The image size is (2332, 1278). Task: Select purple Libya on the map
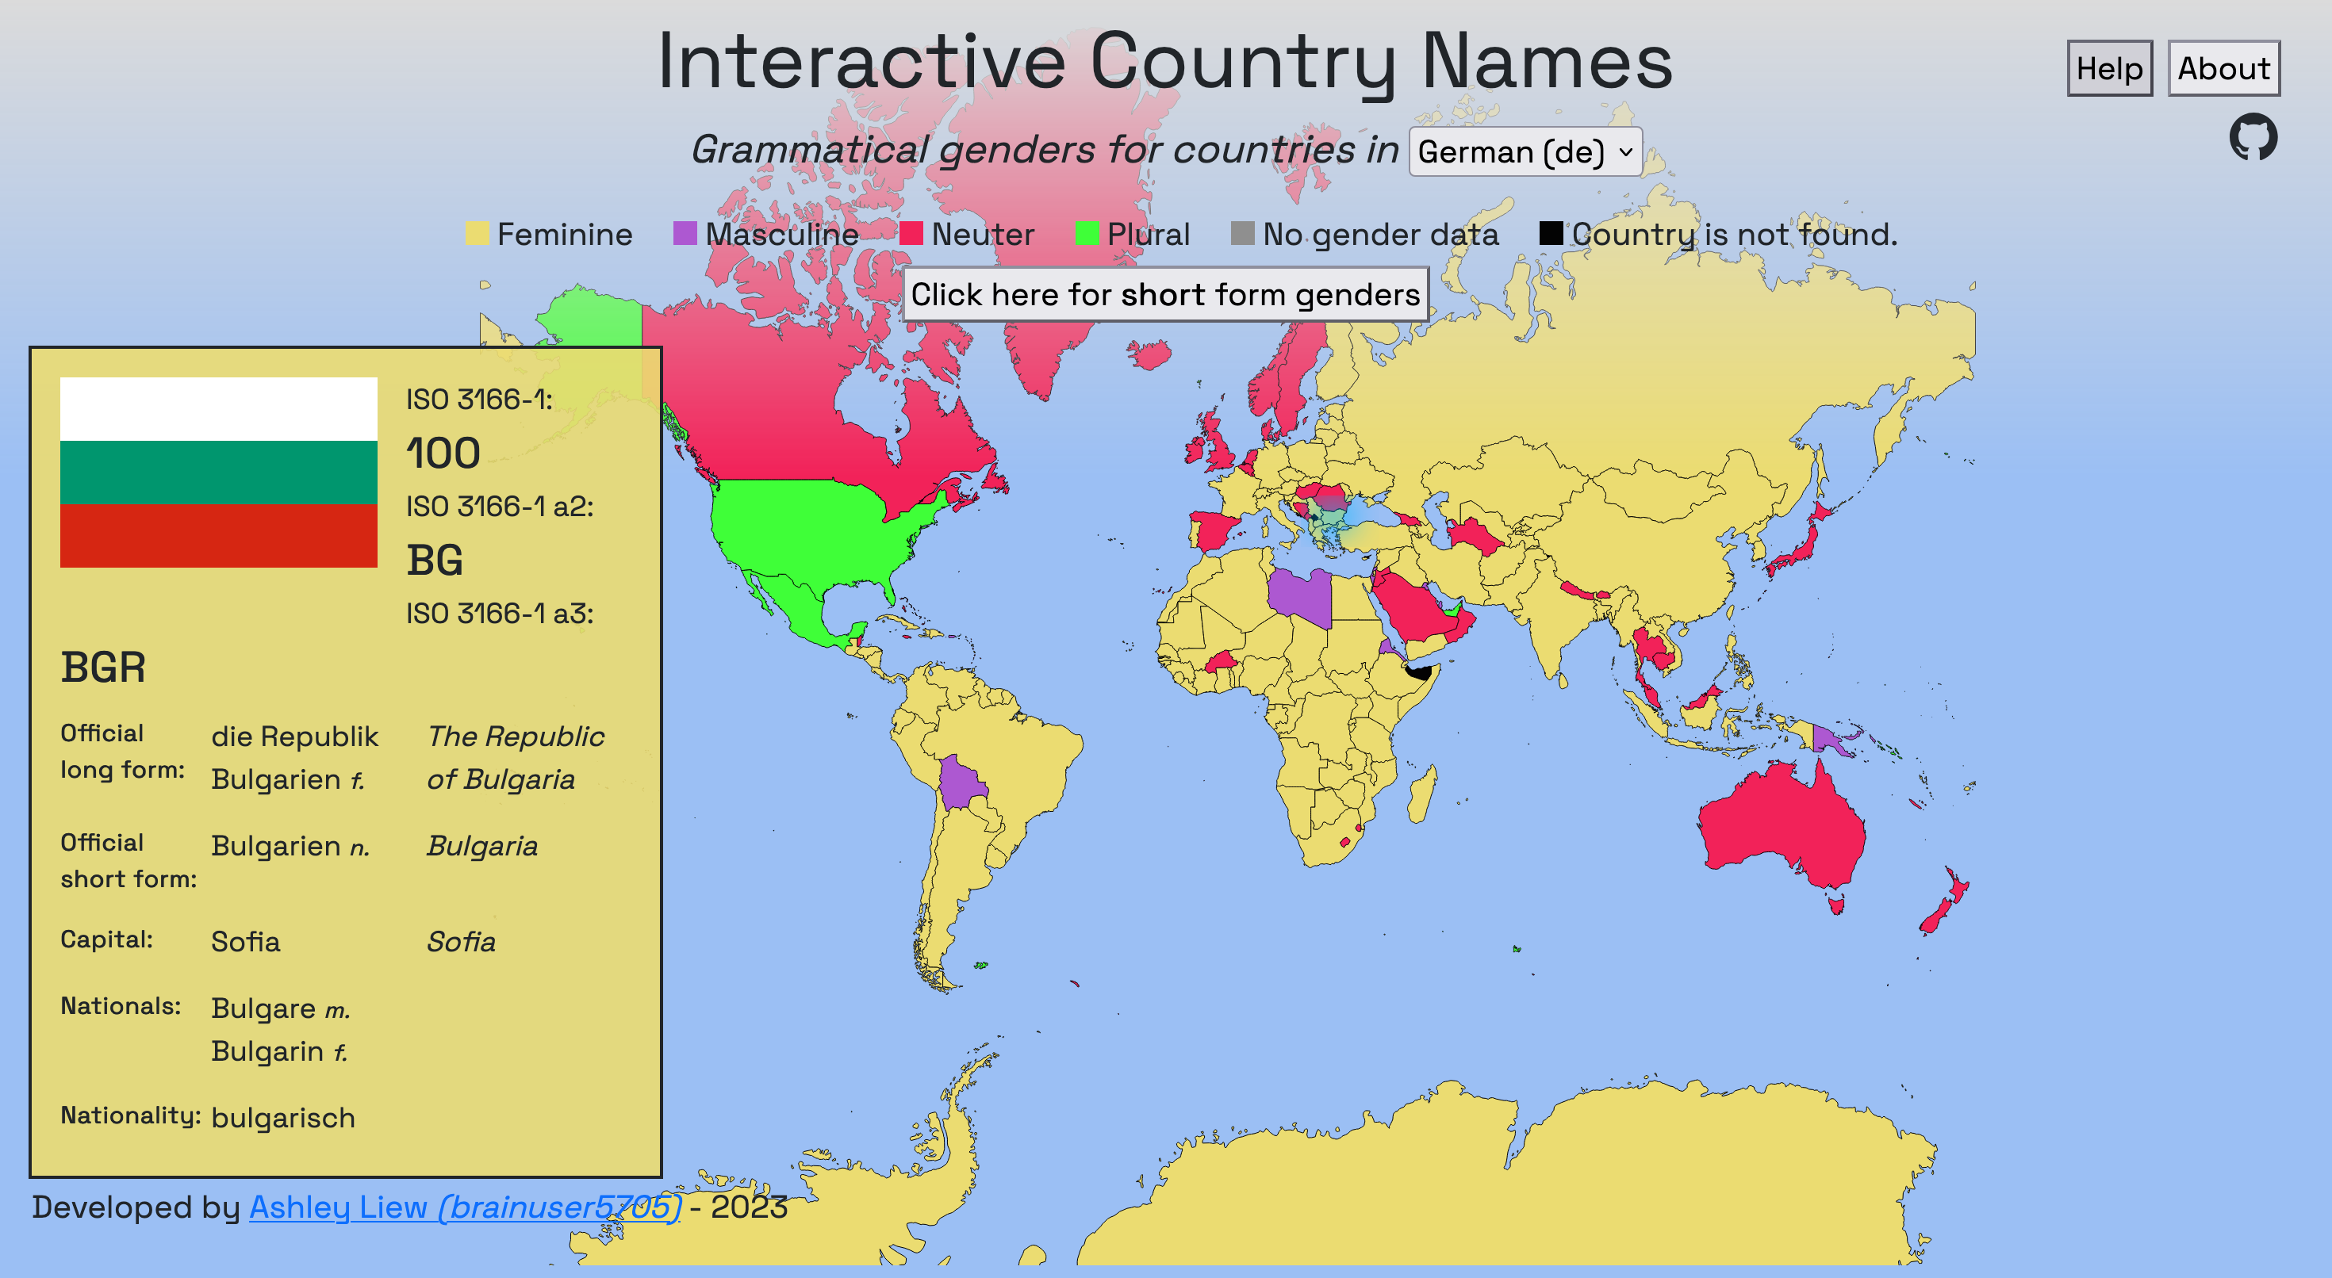click(x=1299, y=595)
